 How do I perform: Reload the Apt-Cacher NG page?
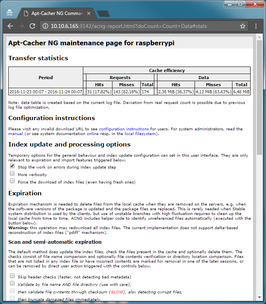pyautogui.click(x=32, y=26)
